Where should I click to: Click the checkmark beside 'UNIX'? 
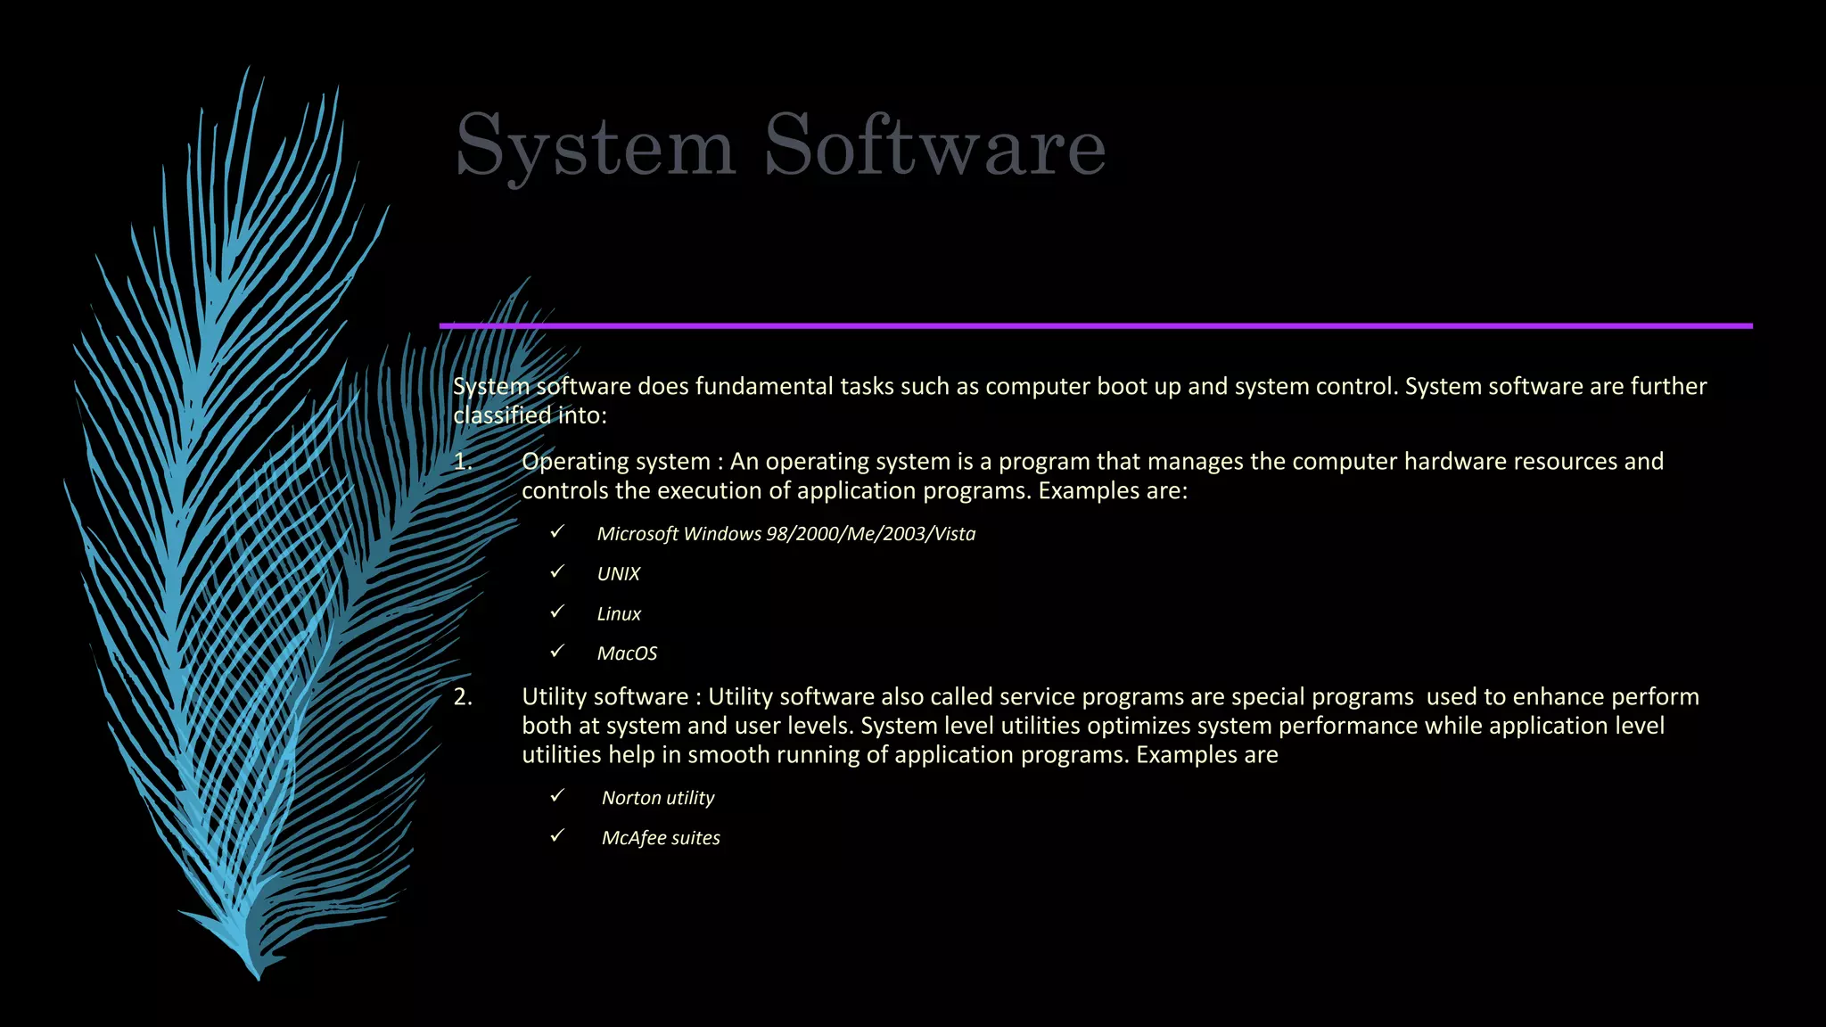coord(557,571)
